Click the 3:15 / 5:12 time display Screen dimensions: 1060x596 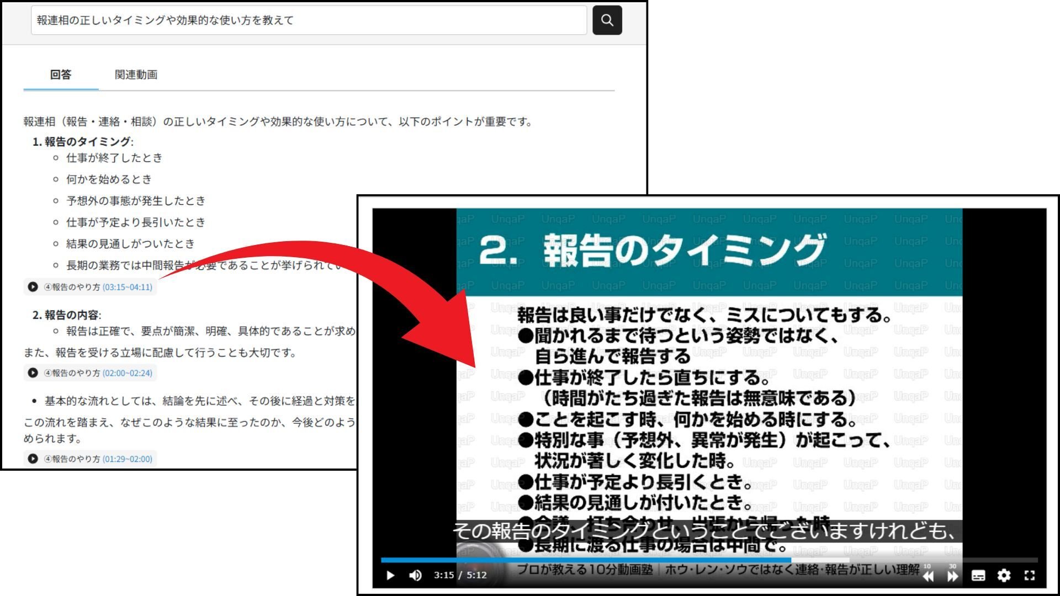[460, 575]
